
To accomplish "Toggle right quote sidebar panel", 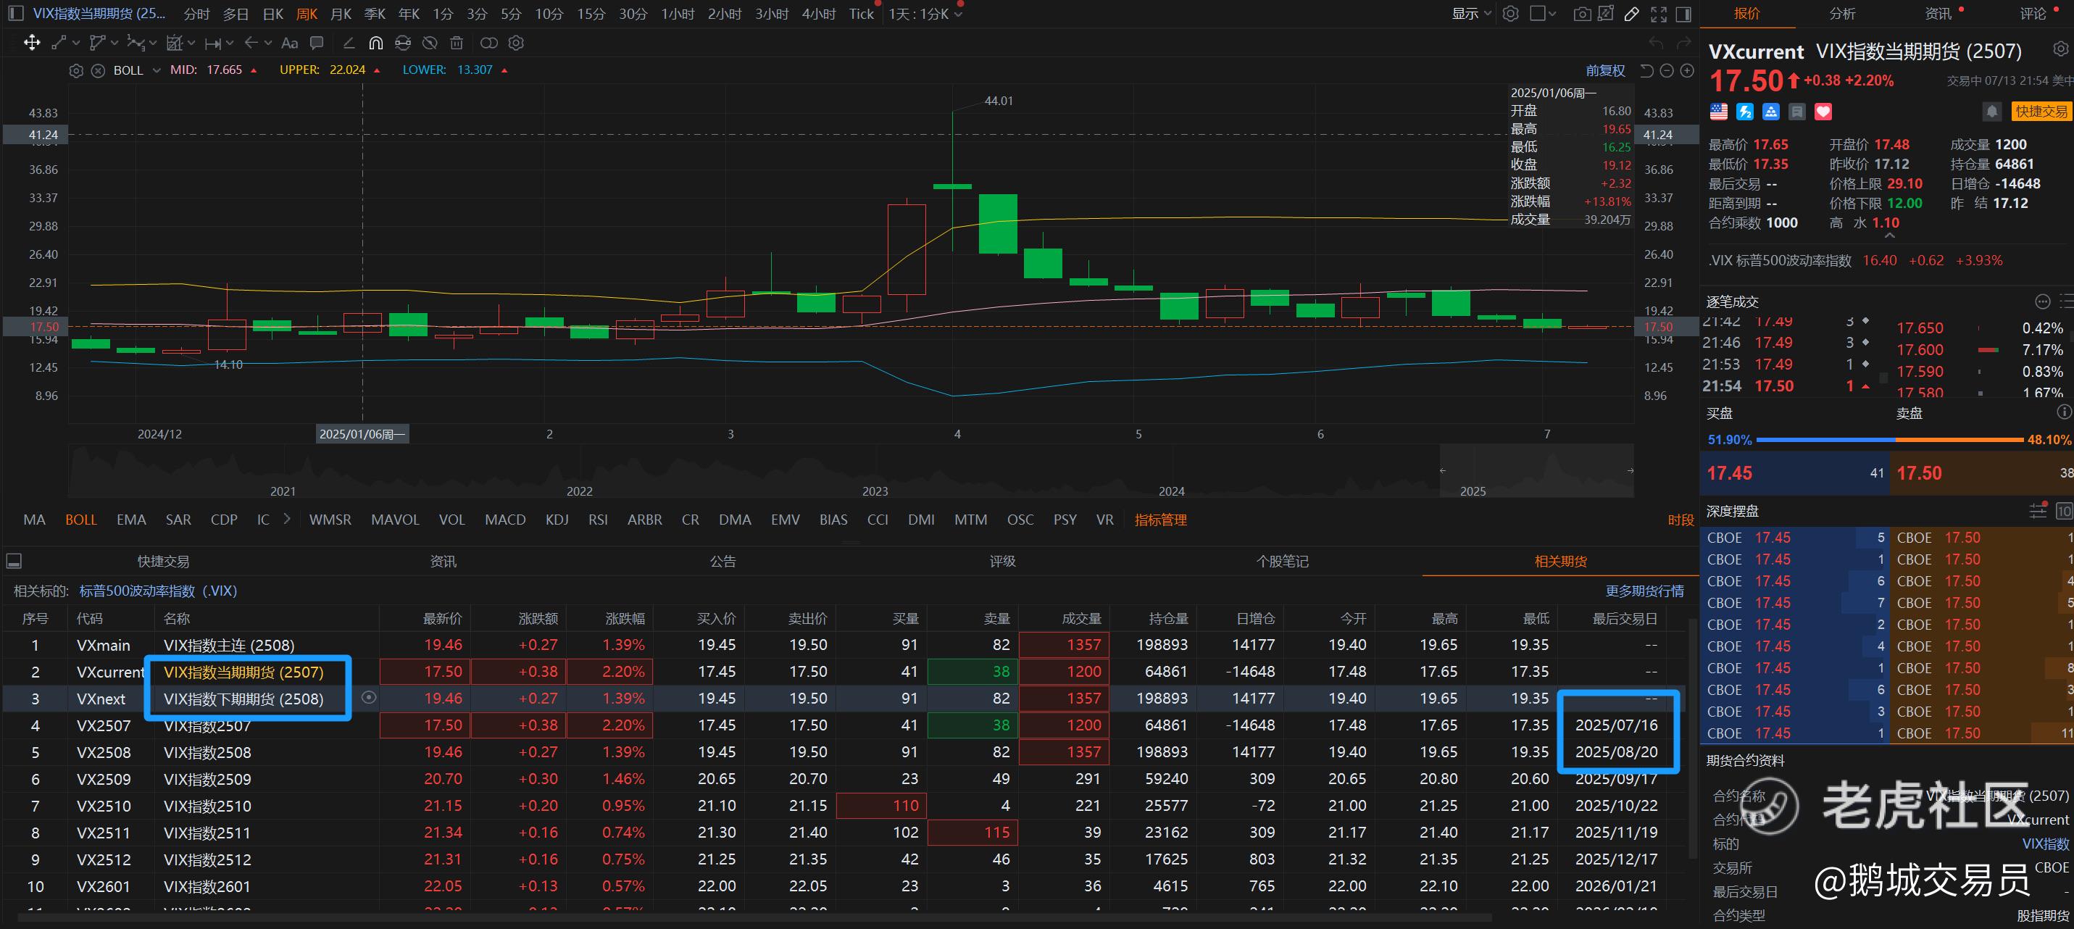I will point(1683,14).
